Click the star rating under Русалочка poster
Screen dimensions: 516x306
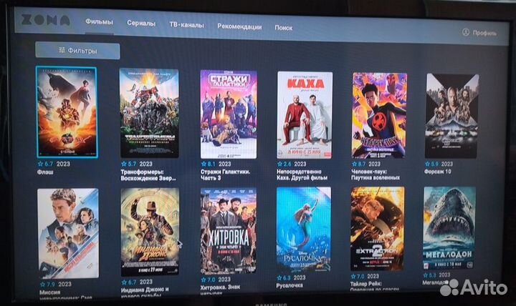point(284,278)
